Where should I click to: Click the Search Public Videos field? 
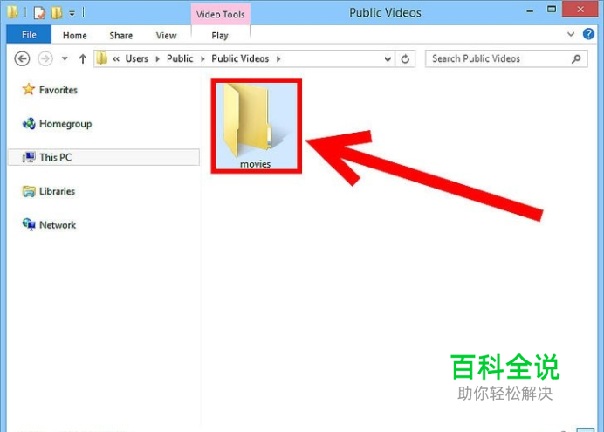tap(506, 59)
